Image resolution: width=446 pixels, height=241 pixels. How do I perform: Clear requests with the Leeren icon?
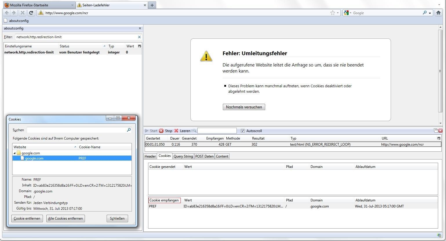pos(176,131)
